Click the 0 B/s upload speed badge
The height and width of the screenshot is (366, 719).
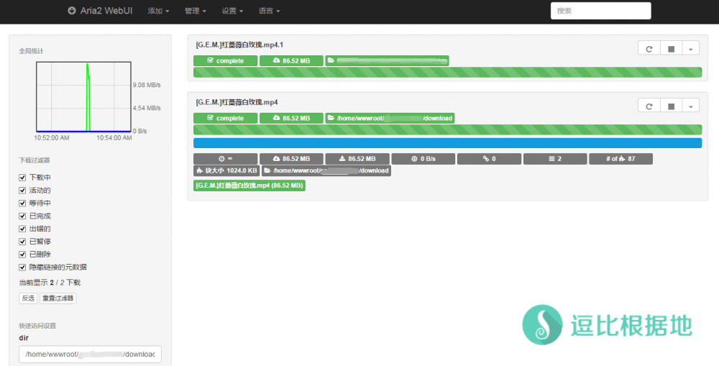[x=423, y=159]
